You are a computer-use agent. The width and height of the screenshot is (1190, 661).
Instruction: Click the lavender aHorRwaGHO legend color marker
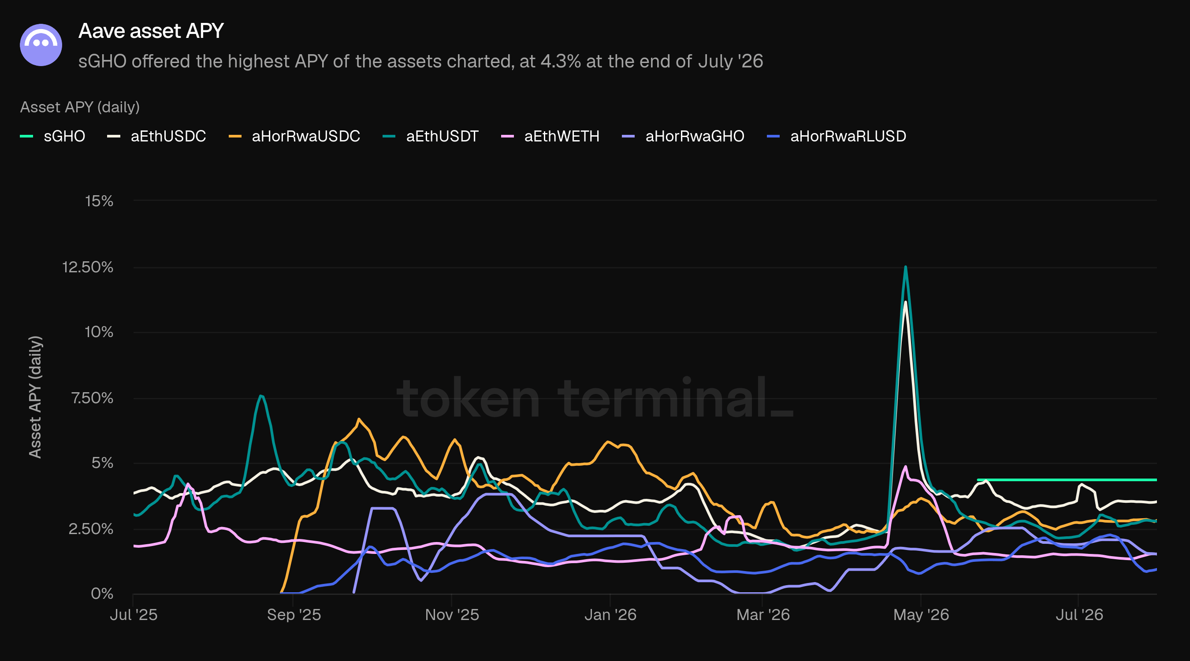tap(628, 136)
